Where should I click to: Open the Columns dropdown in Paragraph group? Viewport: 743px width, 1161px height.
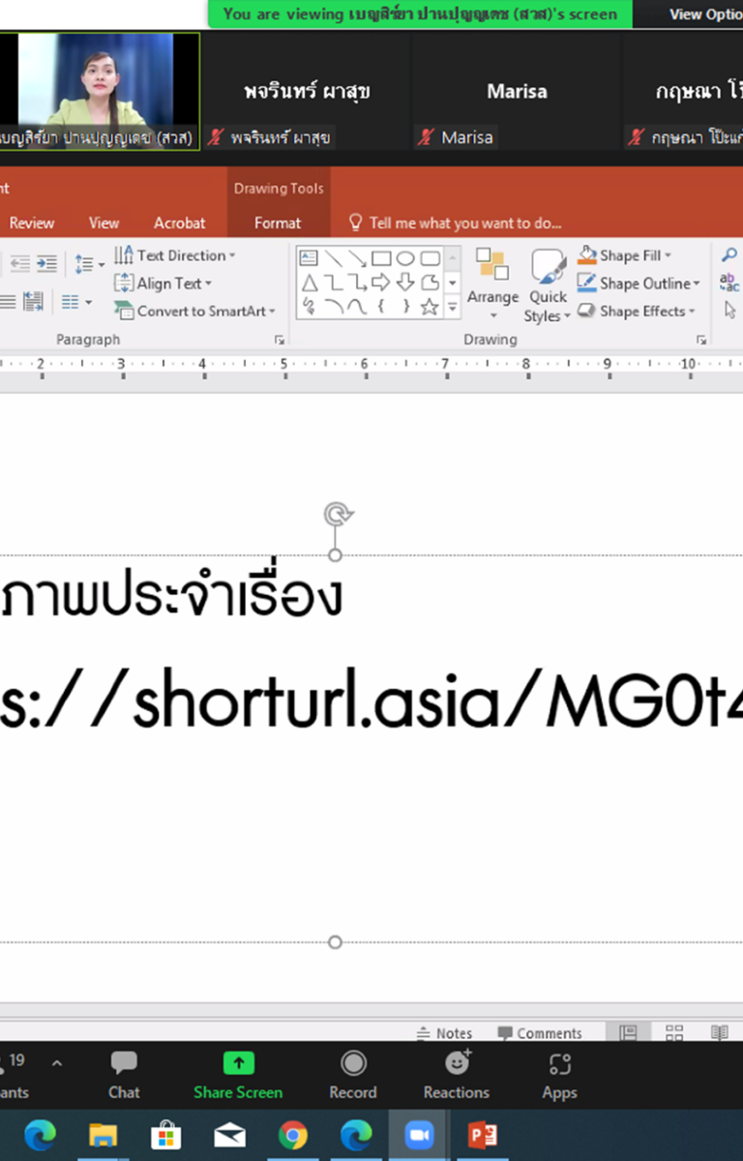[x=76, y=303]
